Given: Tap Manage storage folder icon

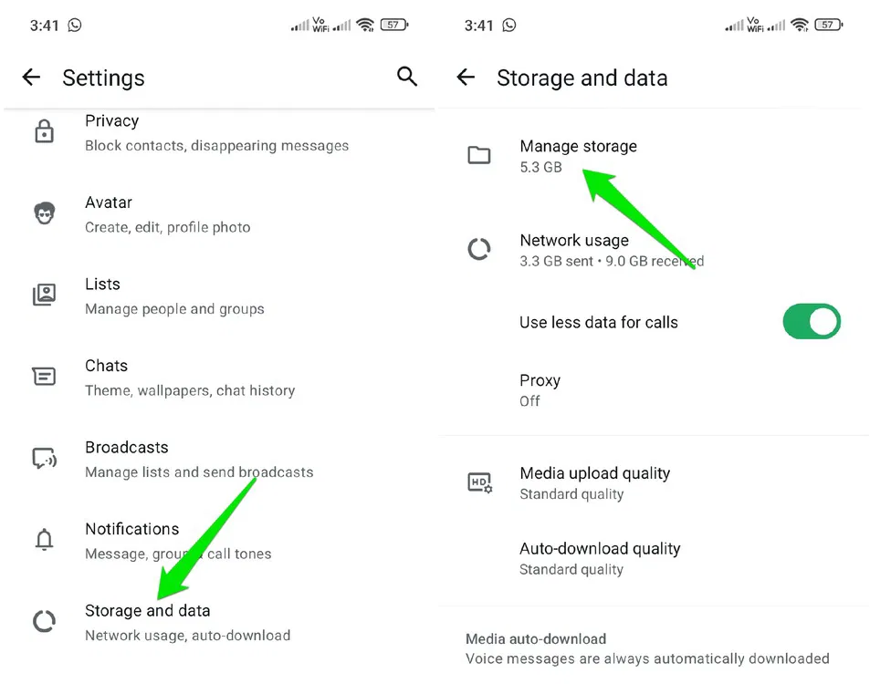Looking at the screenshot, I should pos(479,155).
